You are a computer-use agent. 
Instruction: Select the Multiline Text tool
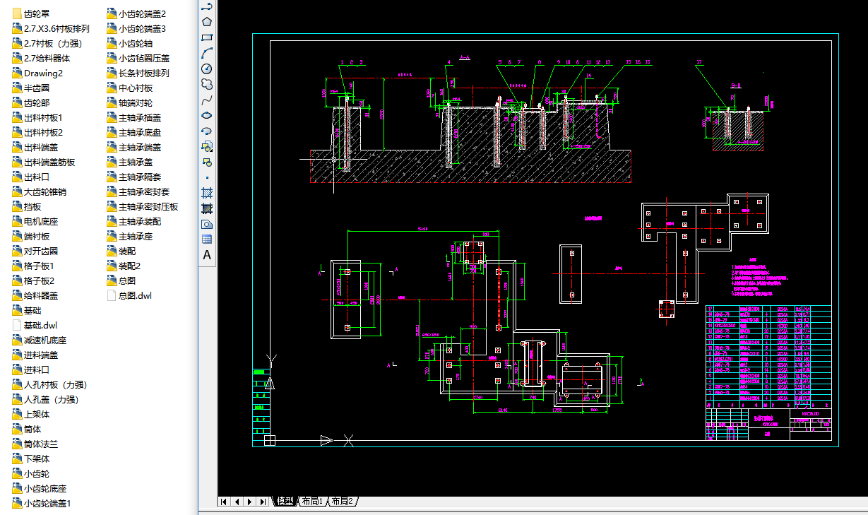207,255
